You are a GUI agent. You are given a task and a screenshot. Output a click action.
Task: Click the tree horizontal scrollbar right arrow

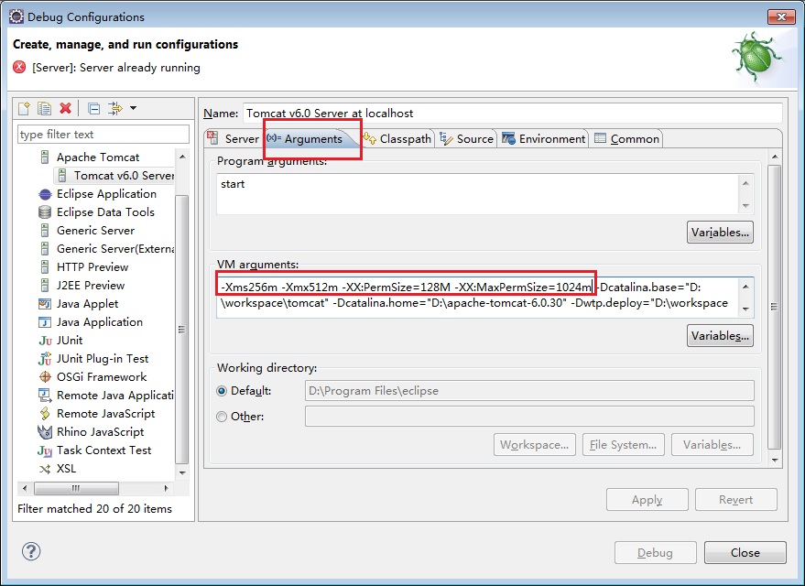(x=166, y=488)
